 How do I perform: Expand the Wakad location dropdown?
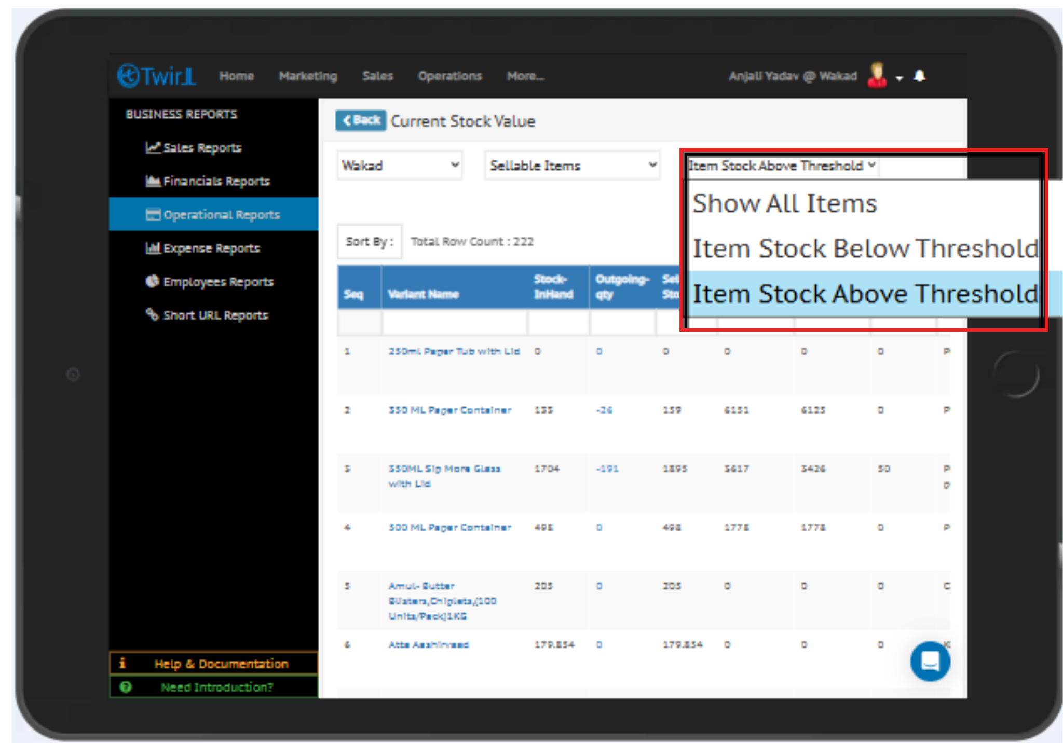click(x=400, y=166)
